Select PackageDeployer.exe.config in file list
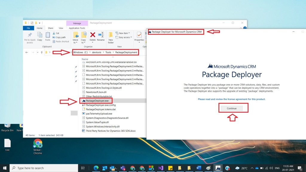The image size is (306, 172). (100, 105)
